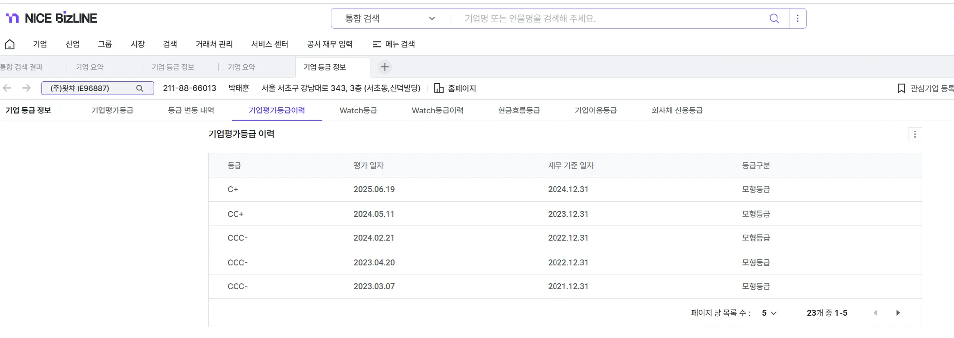Screen dimensions: 954x338
Task: Click evaluation date 2024.02.21
Action: (374, 238)
